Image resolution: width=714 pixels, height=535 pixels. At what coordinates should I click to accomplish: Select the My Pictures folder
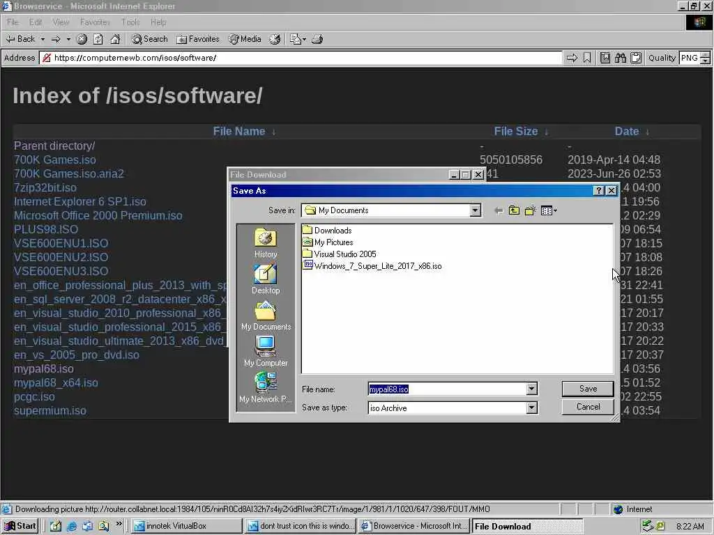click(328, 242)
